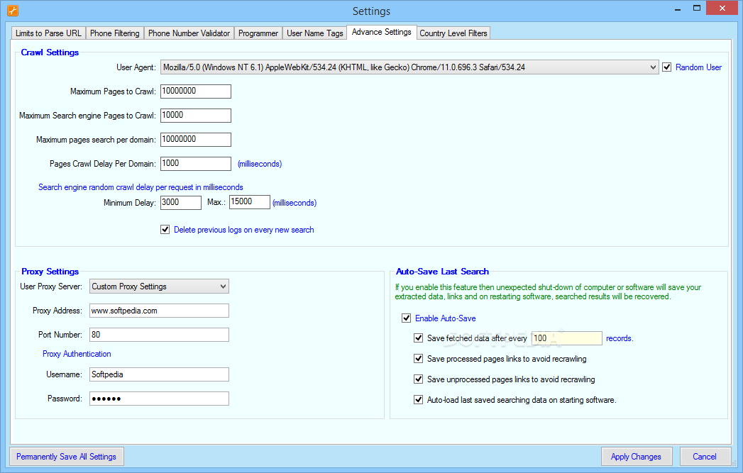This screenshot has height=473, width=743.
Task: Uncheck Save processed pages links checkbox
Action: tap(419, 358)
